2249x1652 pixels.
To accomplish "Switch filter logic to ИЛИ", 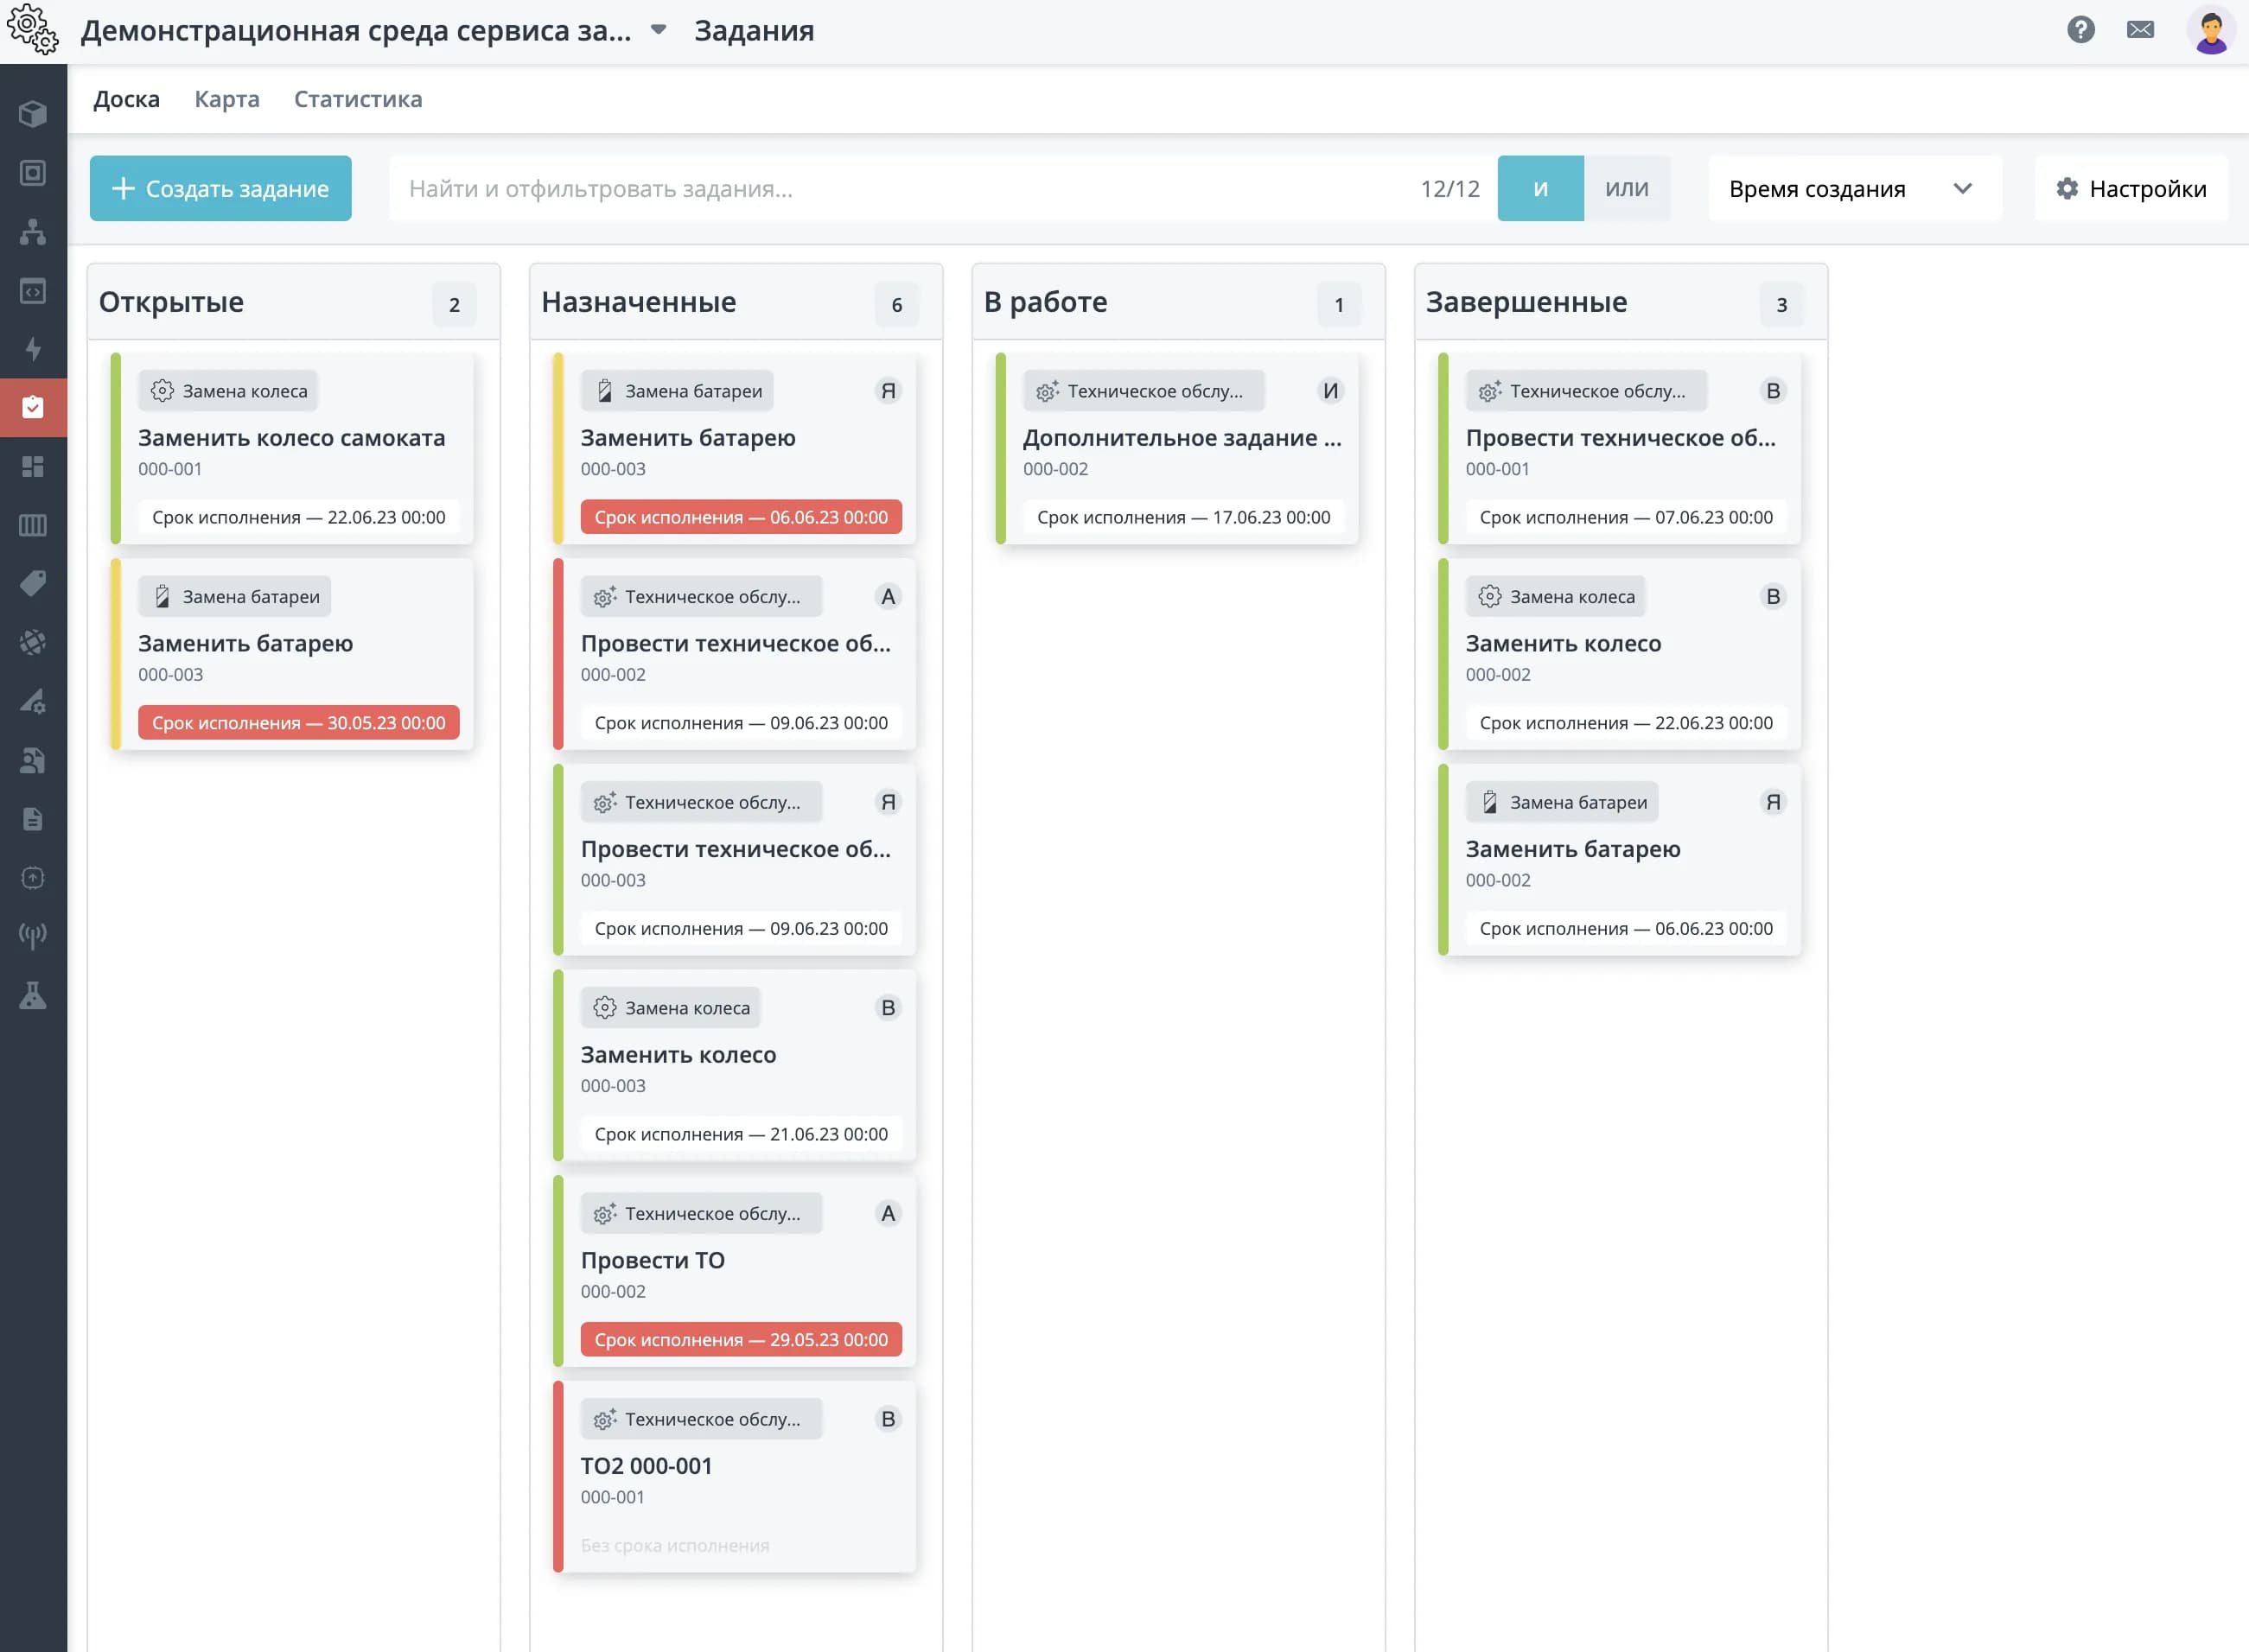I will tap(1626, 188).
